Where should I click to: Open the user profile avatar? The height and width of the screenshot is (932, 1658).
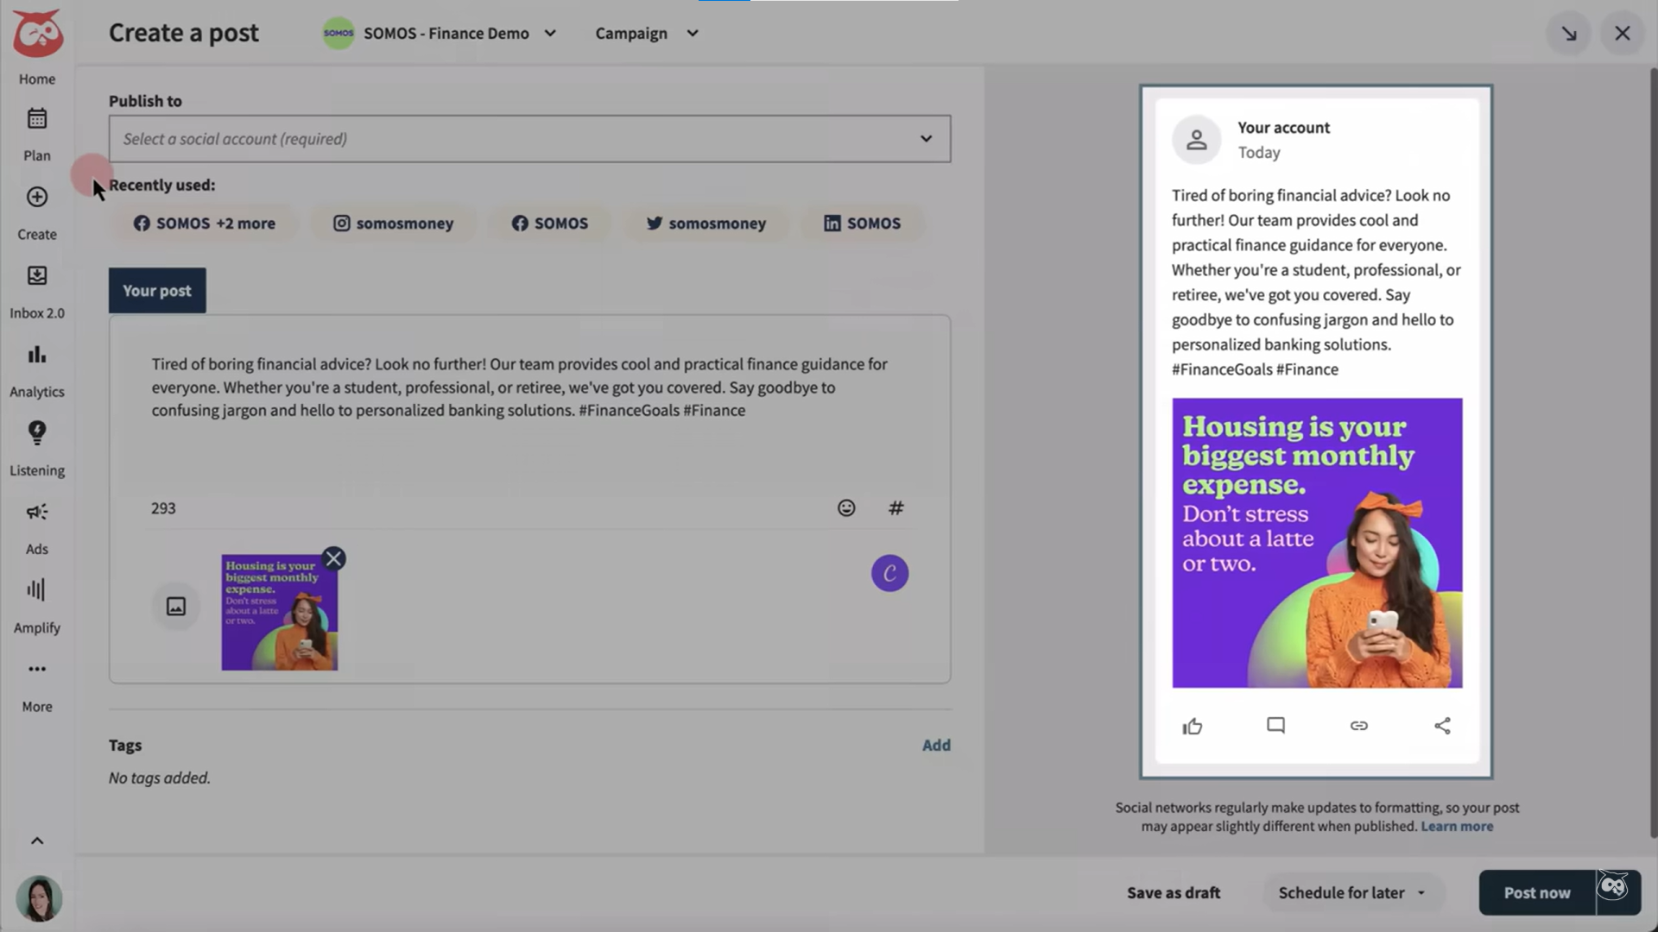pyautogui.click(x=39, y=898)
